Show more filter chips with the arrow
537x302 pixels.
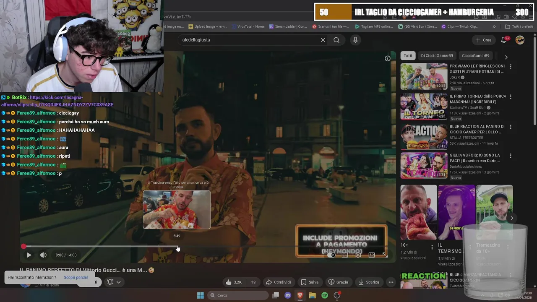(506, 57)
